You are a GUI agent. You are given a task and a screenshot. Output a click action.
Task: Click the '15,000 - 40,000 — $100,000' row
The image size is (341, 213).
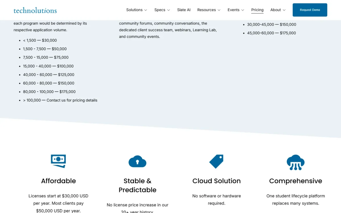(x=48, y=66)
